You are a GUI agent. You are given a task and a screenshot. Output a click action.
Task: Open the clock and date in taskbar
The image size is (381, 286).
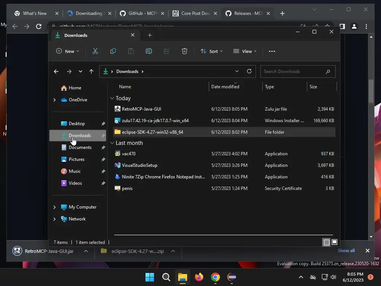tap(353, 277)
